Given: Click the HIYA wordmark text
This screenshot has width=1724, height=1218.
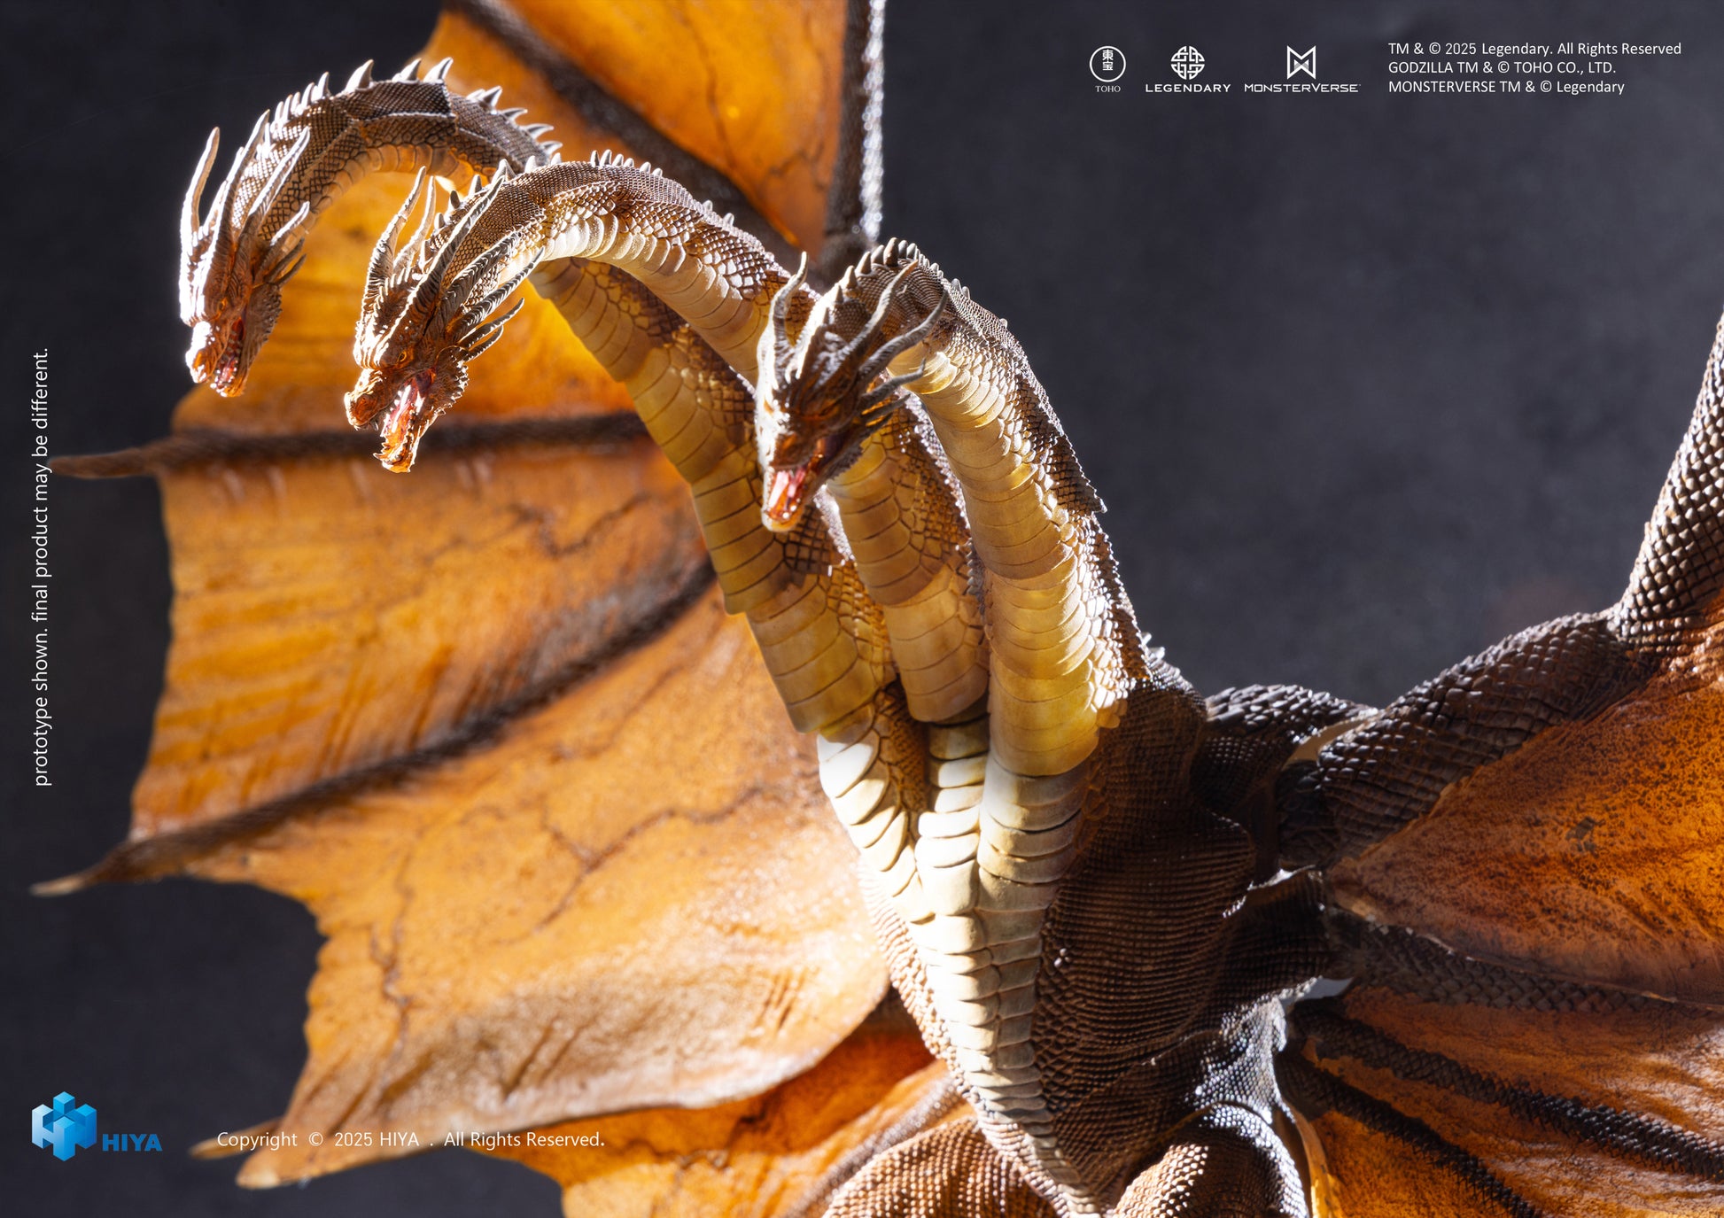Looking at the screenshot, I should click(x=131, y=1143).
